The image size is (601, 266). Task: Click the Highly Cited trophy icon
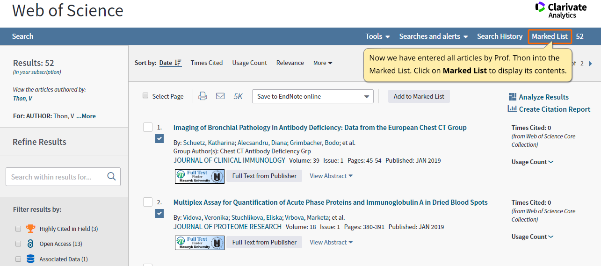click(30, 229)
